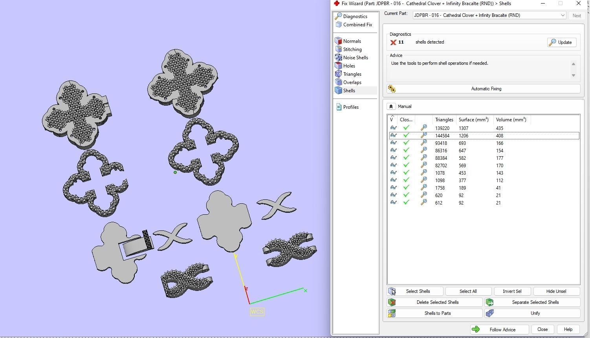The height and width of the screenshot is (338, 590).
Task: Run Automatic Fixing
Action: (484, 89)
